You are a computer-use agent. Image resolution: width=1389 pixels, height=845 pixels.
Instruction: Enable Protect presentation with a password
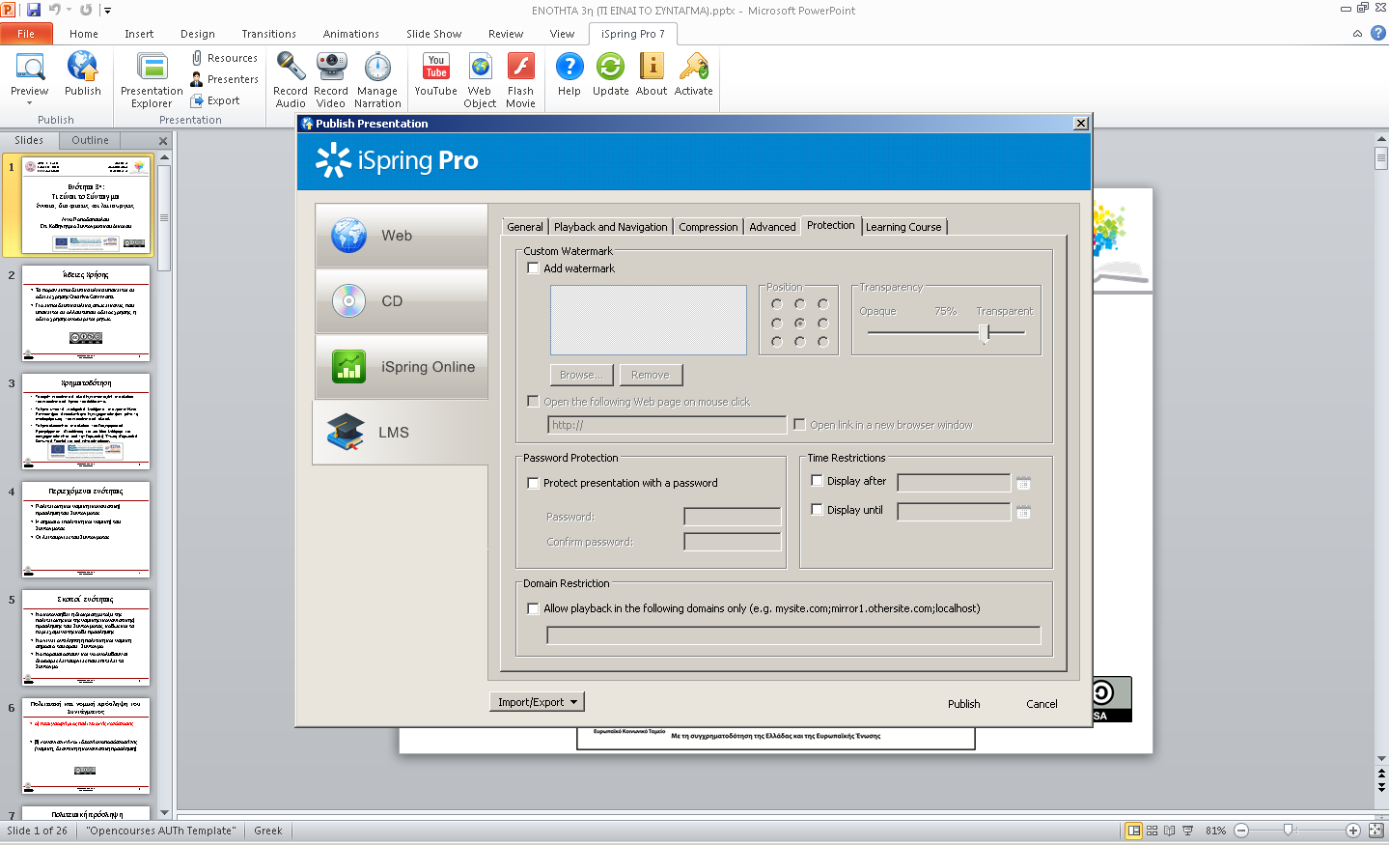tap(533, 483)
